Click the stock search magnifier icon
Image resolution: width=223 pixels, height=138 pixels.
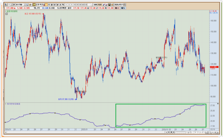click(27, 5)
